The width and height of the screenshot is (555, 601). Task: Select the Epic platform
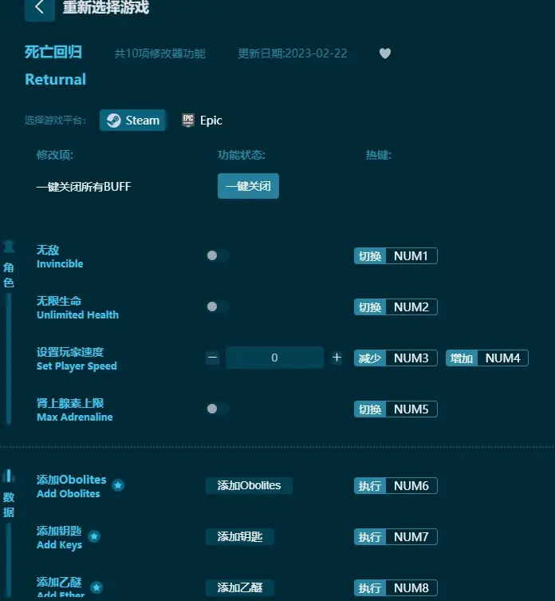point(202,121)
